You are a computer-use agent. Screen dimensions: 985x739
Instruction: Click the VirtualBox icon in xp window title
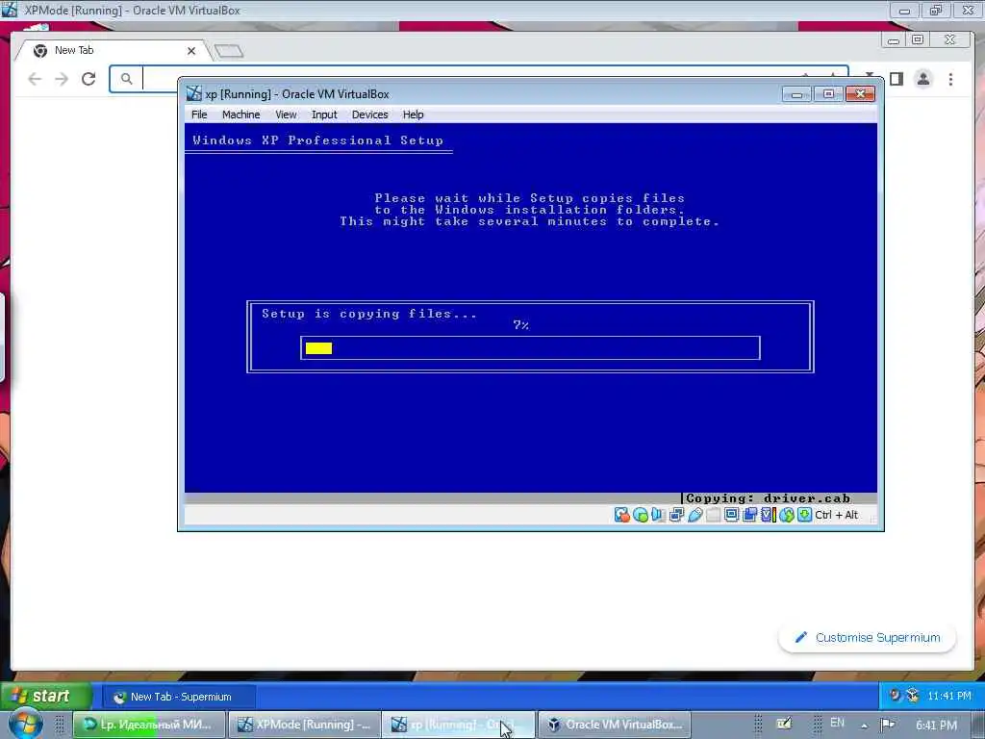pos(193,93)
